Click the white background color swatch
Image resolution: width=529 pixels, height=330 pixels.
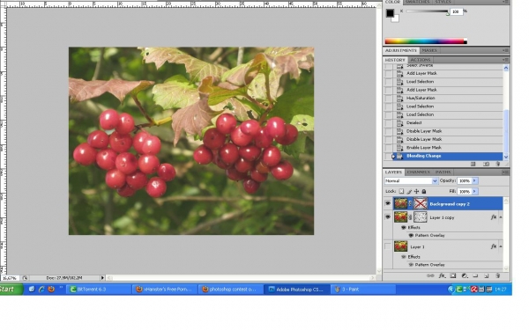point(395,18)
